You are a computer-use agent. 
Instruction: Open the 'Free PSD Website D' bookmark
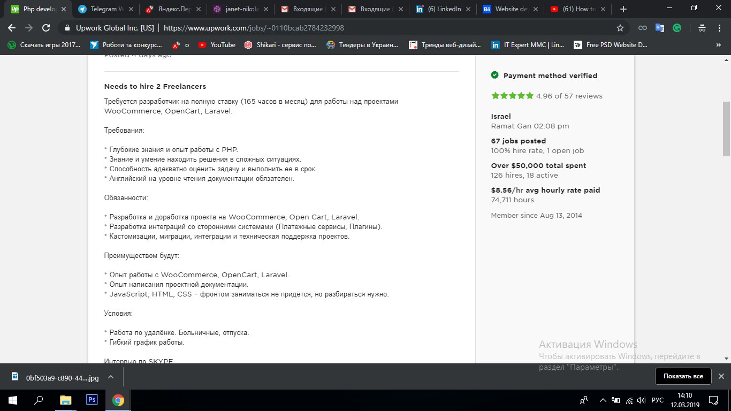click(611, 45)
